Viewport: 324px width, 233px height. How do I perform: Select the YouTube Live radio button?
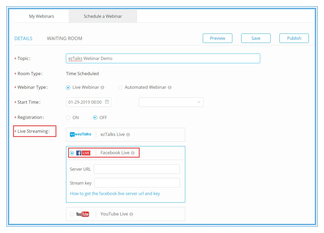(72, 214)
